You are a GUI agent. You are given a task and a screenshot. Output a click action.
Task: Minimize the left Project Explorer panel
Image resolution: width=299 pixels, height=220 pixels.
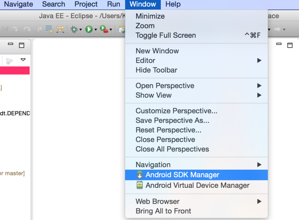10,44
